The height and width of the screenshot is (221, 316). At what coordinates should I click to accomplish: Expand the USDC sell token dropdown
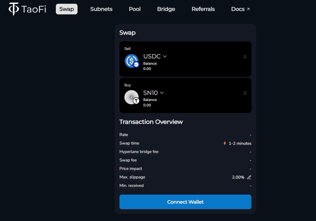point(155,56)
